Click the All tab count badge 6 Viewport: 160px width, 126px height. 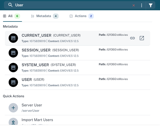(17, 16)
